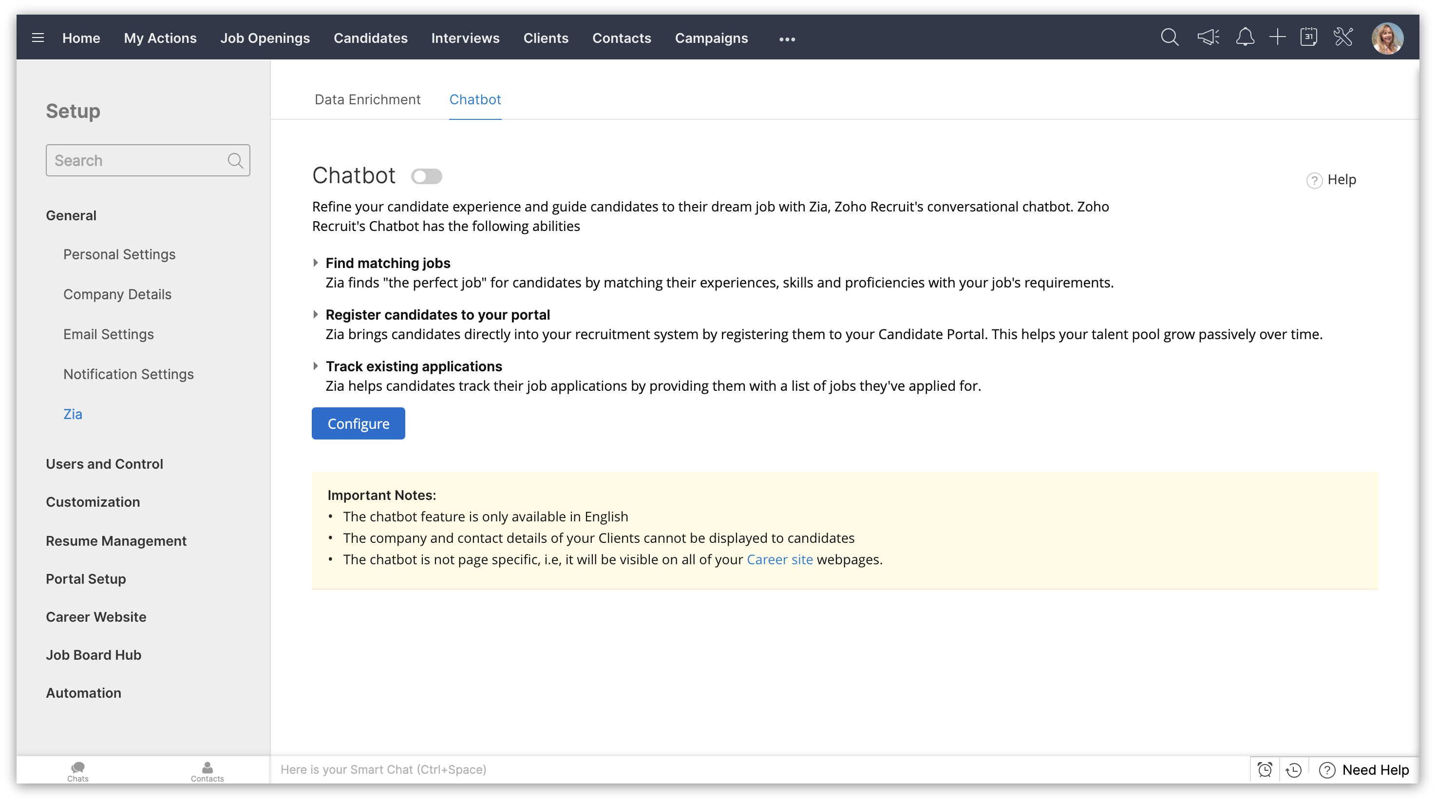Click the Configure button
This screenshot has width=1436, height=802.
(358, 424)
